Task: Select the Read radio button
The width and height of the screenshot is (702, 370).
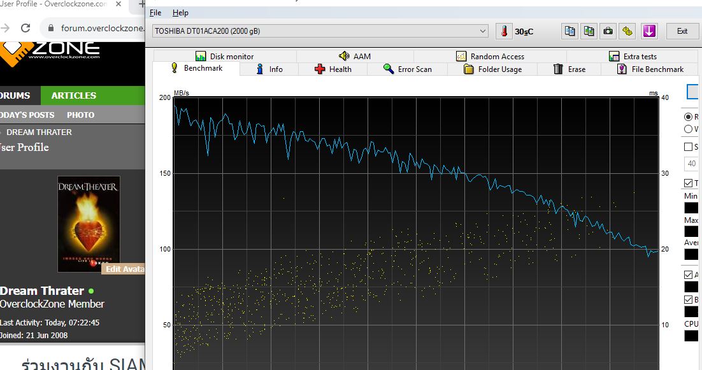Action: point(688,117)
